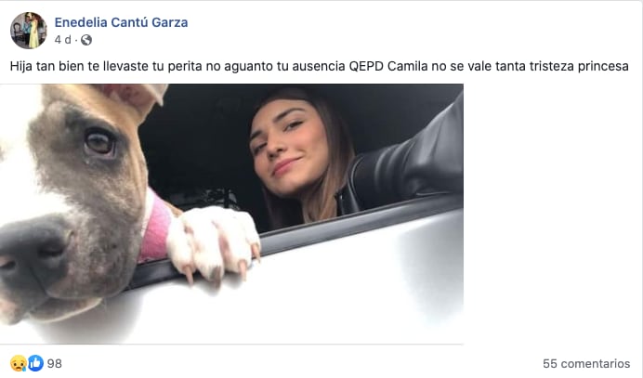Click the dog's white paw on car window
The height and width of the screenshot is (378, 643).
click(x=214, y=241)
